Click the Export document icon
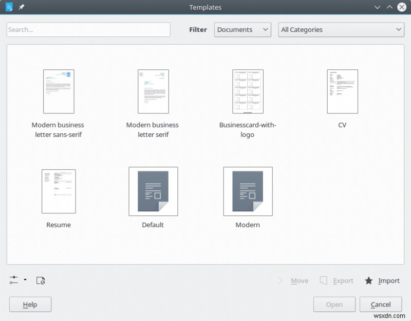 [323, 280]
